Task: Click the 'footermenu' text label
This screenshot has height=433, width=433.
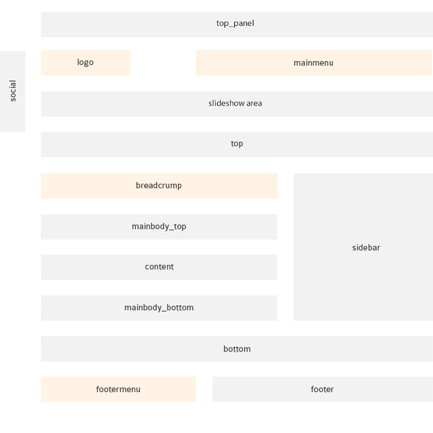Action: 118,389
